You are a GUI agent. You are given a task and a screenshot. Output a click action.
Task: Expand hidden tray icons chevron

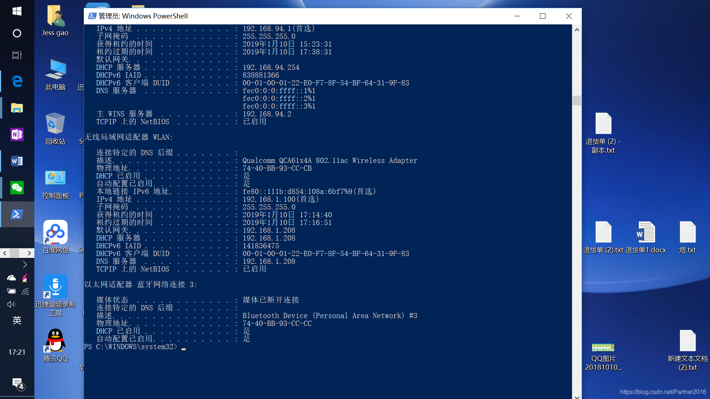(25, 265)
